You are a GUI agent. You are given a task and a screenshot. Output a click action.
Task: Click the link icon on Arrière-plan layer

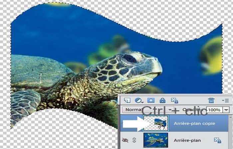coord(134,140)
